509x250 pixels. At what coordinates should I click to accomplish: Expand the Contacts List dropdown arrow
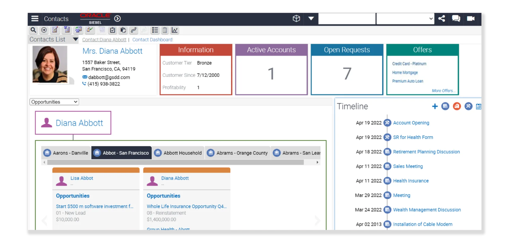[76, 39]
